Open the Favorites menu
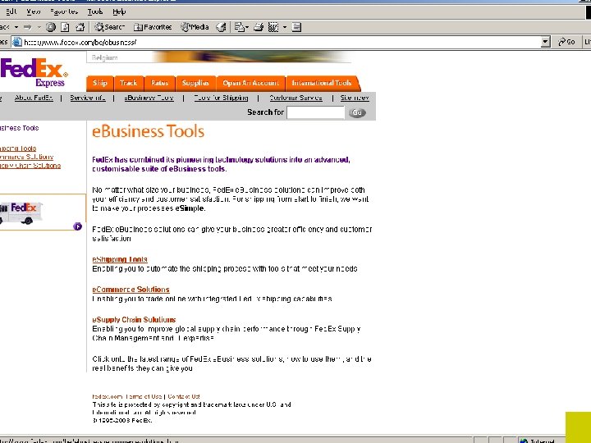The height and width of the screenshot is (443, 591). pos(64,11)
